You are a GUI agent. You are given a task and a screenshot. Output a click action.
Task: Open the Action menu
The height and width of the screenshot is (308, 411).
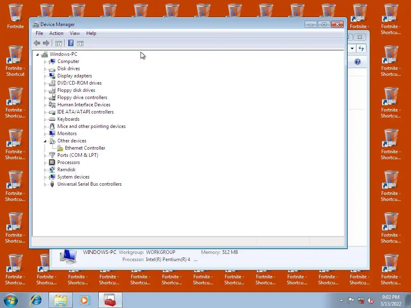[x=56, y=33]
